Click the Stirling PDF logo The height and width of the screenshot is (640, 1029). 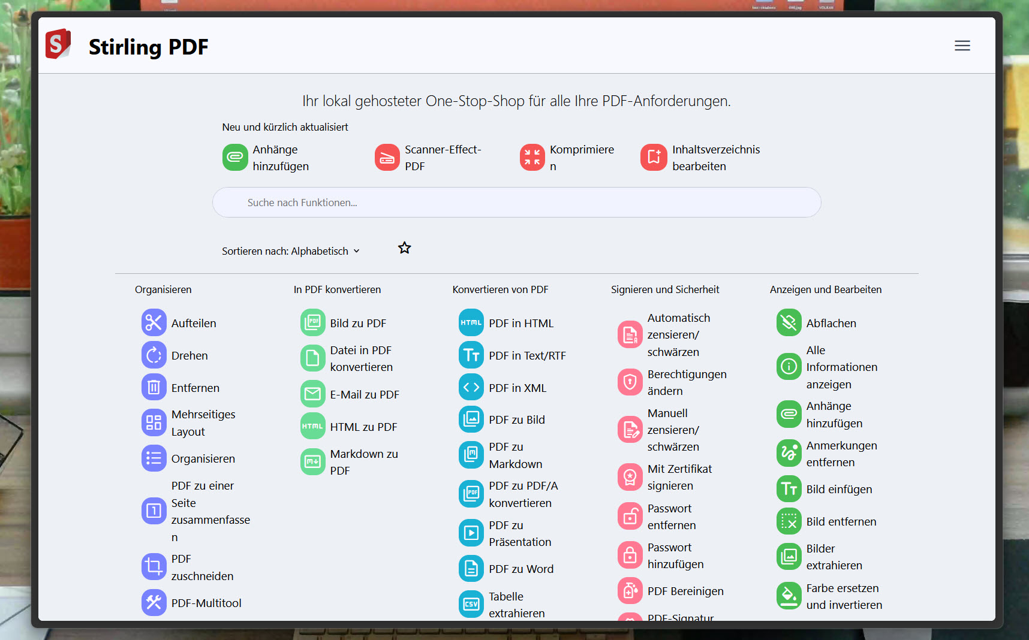[58, 44]
